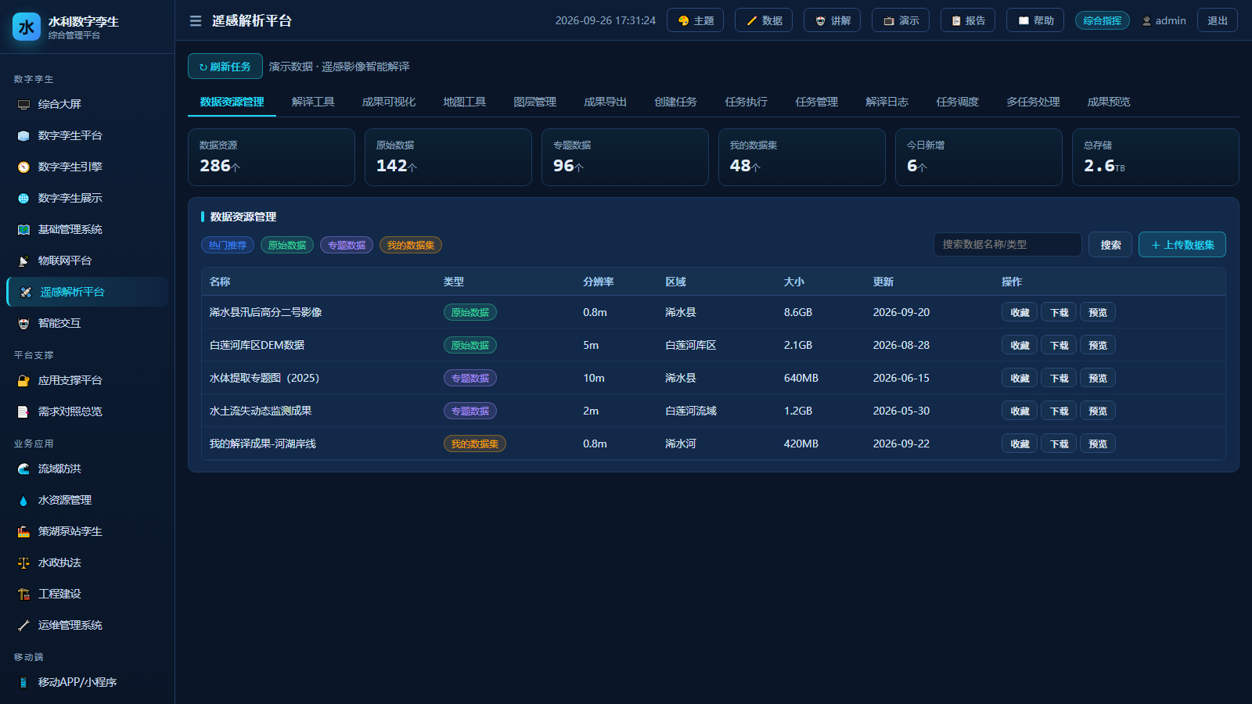Click the hamburger menu icon
This screenshot has width=1252, height=704.
(x=196, y=21)
